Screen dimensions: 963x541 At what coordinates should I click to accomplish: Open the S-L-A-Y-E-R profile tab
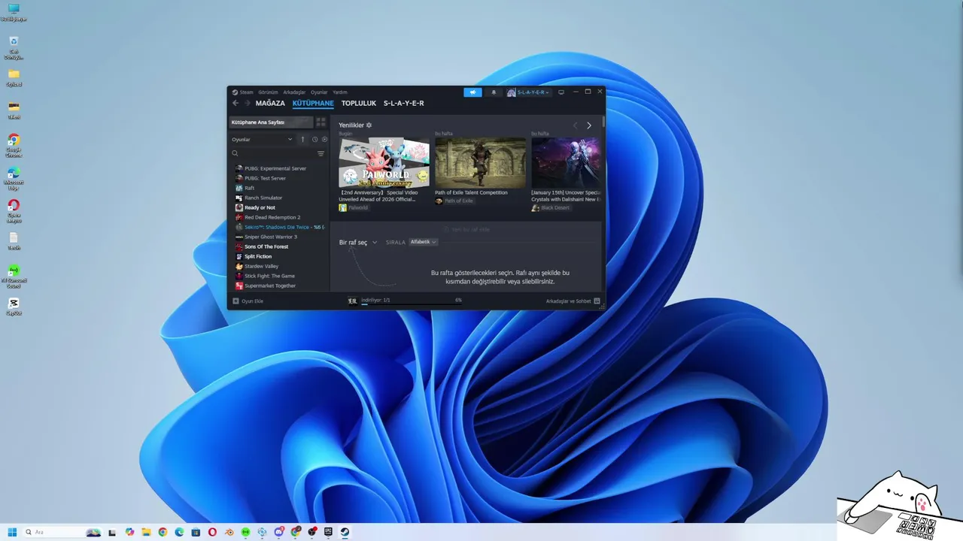coord(404,104)
